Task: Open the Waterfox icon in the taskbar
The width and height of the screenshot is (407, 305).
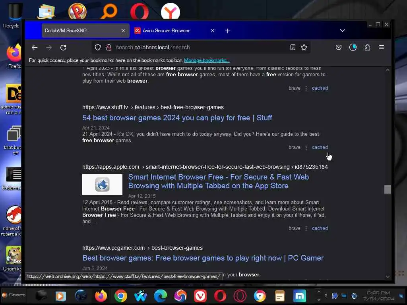Action: tap(141, 296)
